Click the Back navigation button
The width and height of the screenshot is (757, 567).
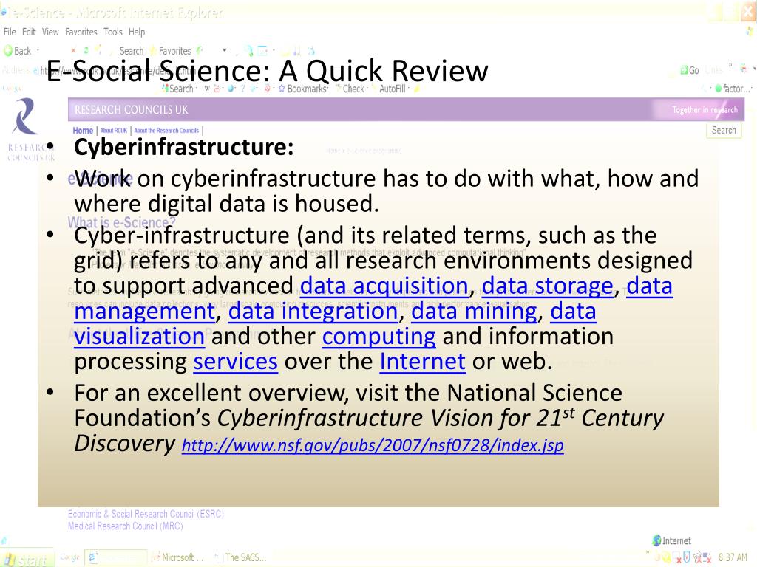point(18,51)
